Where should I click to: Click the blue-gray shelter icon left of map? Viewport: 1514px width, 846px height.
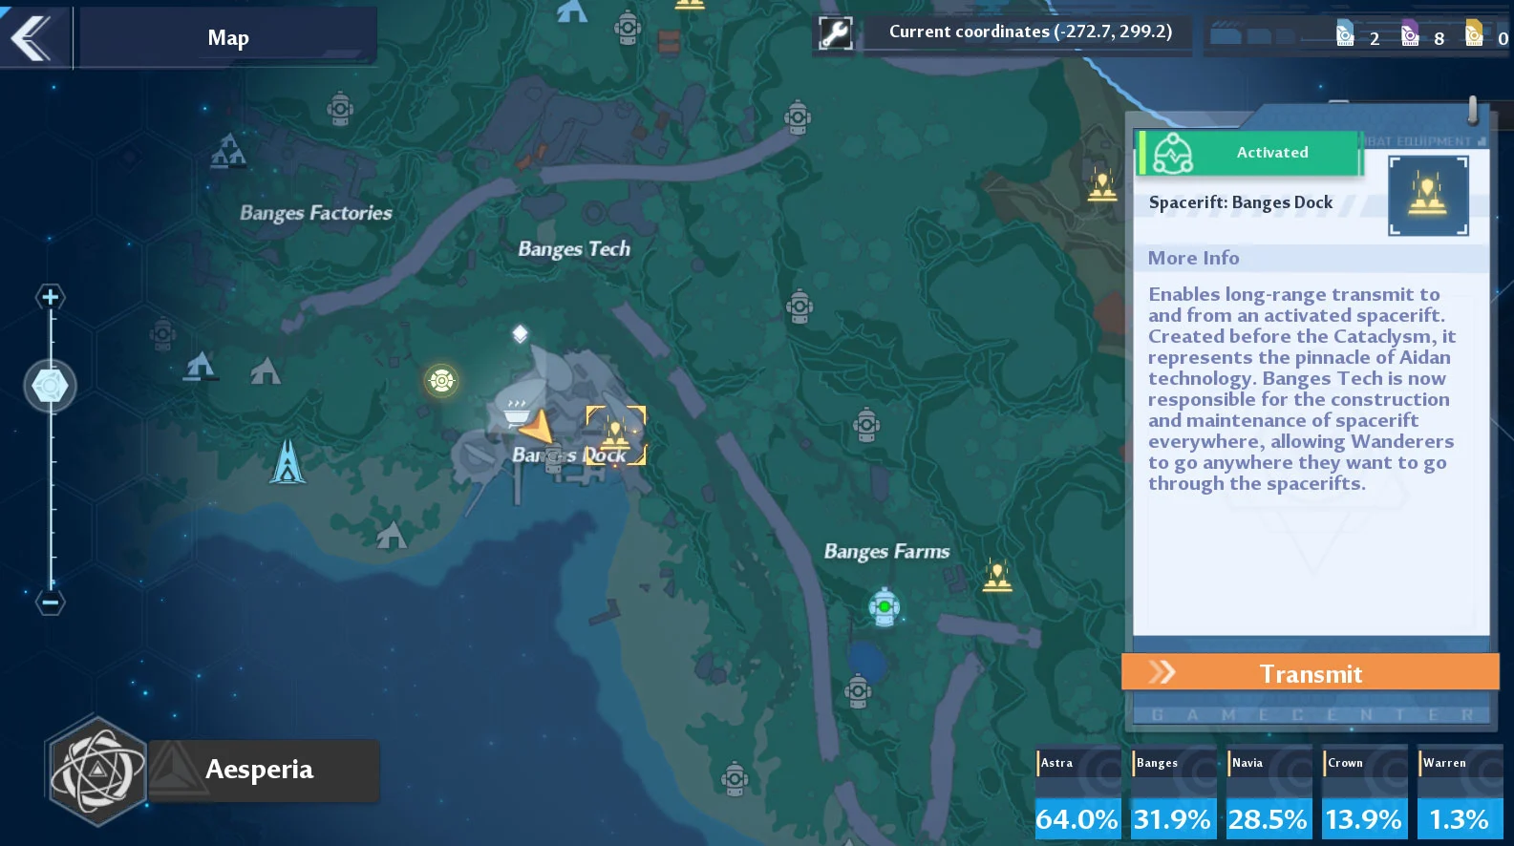point(199,367)
